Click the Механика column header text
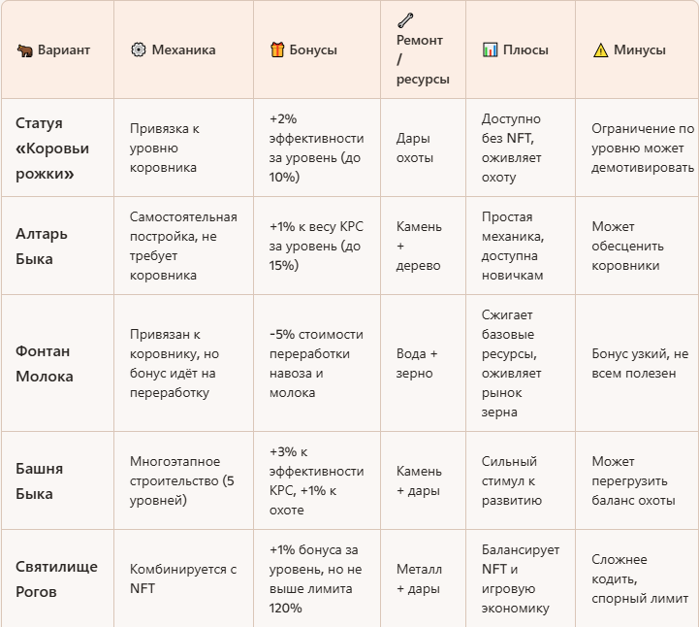The height and width of the screenshot is (627, 699). coord(183,49)
